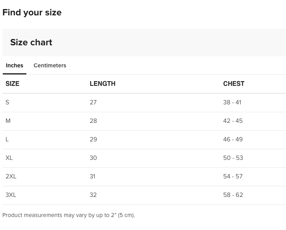286x230 pixels.
Task: Select the 2XL size row
Action: [x=11, y=176]
